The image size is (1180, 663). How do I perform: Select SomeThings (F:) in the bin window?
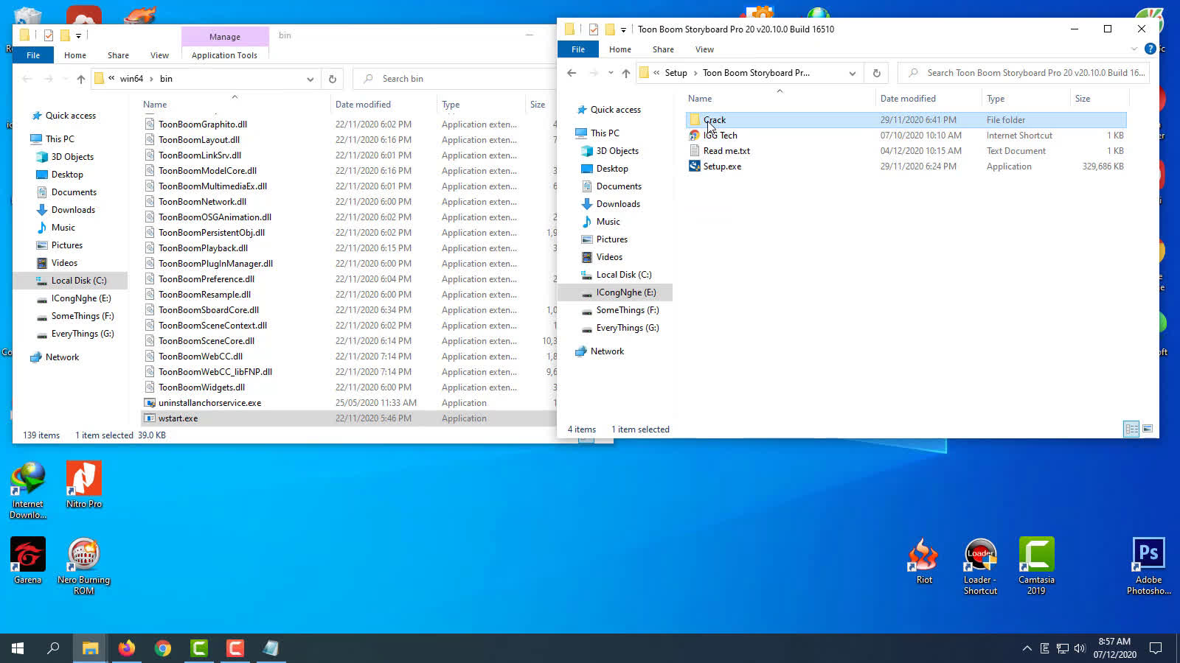point(83,316)
